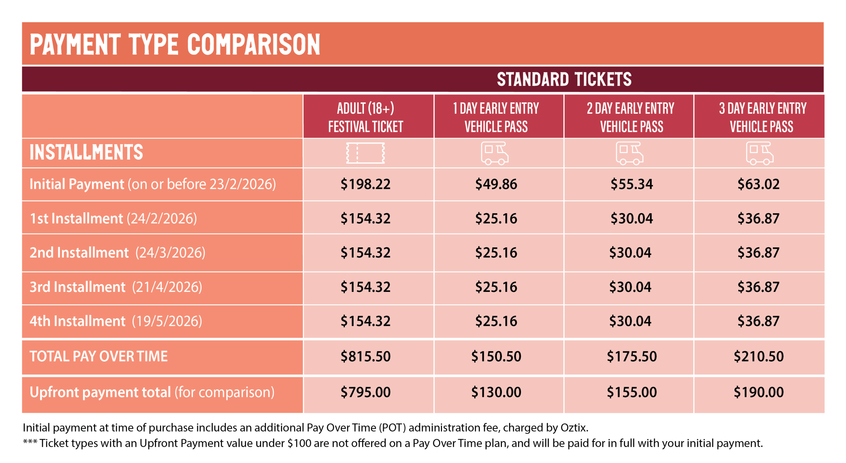
Task: Click the $198.22 adult initial payment cell
Action: click(x=366, y=184)
